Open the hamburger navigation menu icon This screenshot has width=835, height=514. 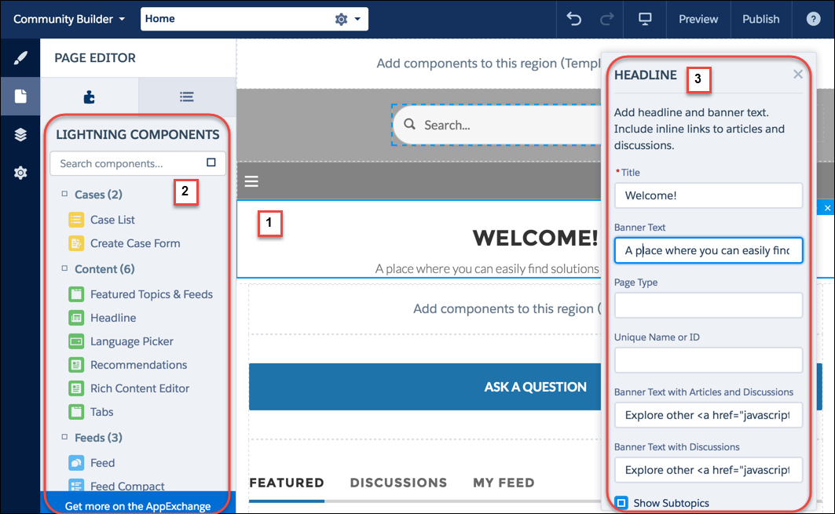click(251, 181)
